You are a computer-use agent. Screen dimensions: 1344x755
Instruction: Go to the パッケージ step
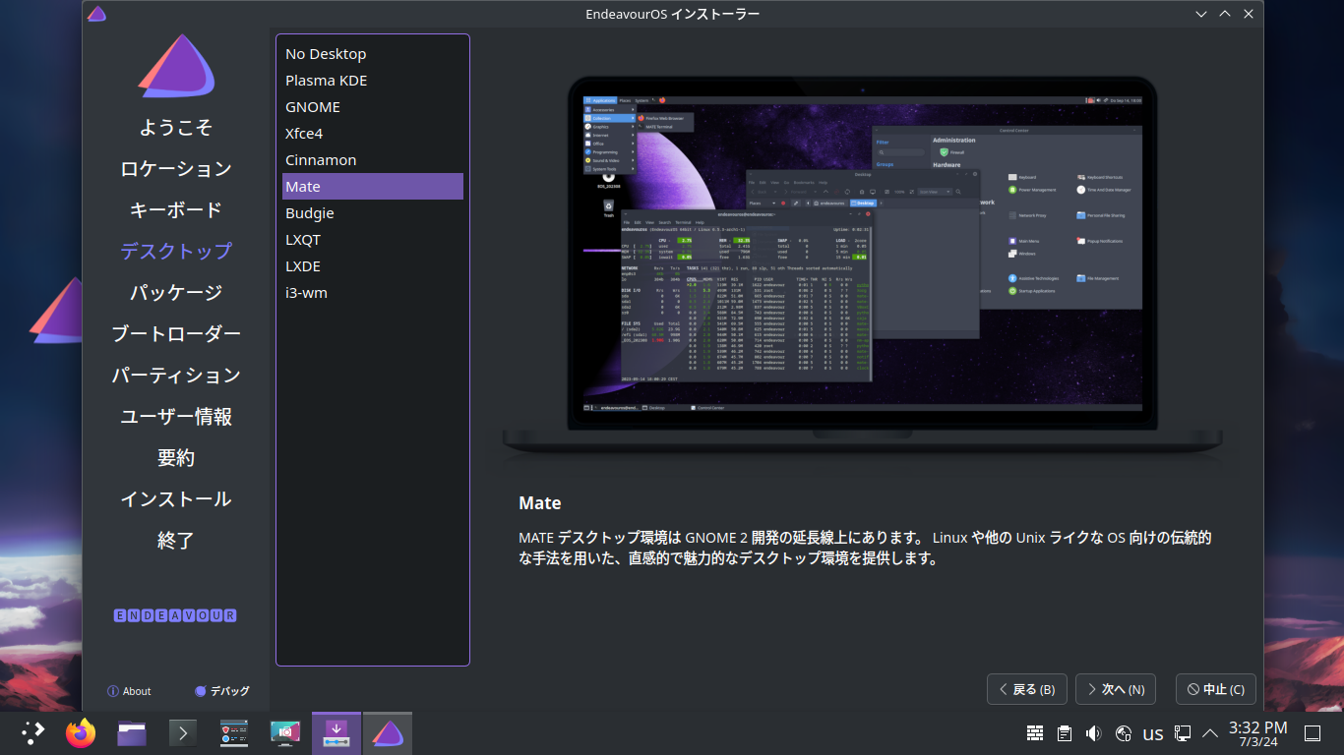tap(176, 293)
